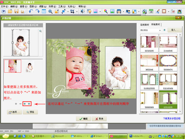Click the paintbrush text icon
The width and height of the screenshot is (185, 139).
158,11
